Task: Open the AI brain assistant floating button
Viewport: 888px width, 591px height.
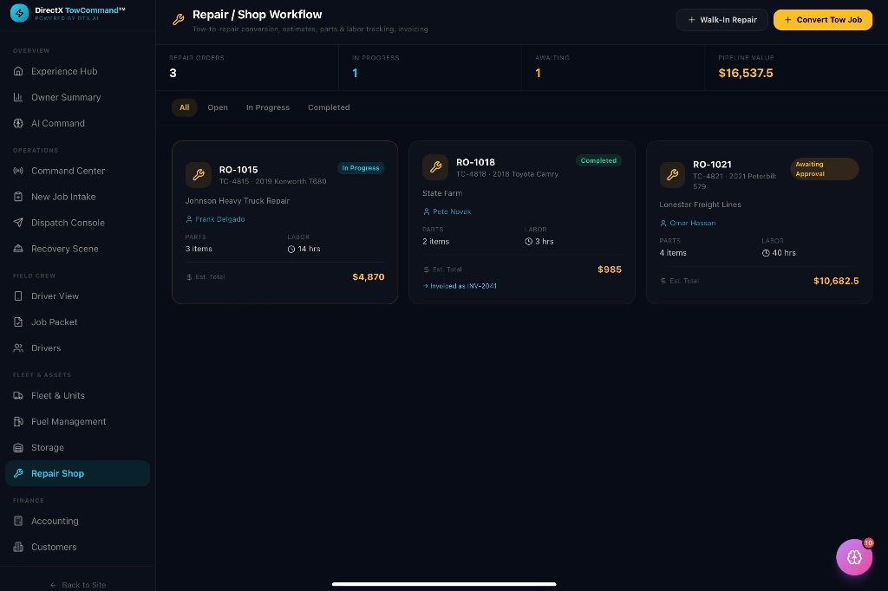Action: pos(854,557)
